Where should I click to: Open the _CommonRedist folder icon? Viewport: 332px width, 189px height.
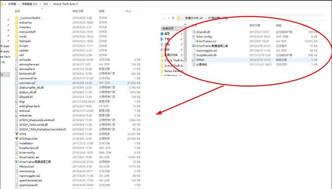(17, 18)
